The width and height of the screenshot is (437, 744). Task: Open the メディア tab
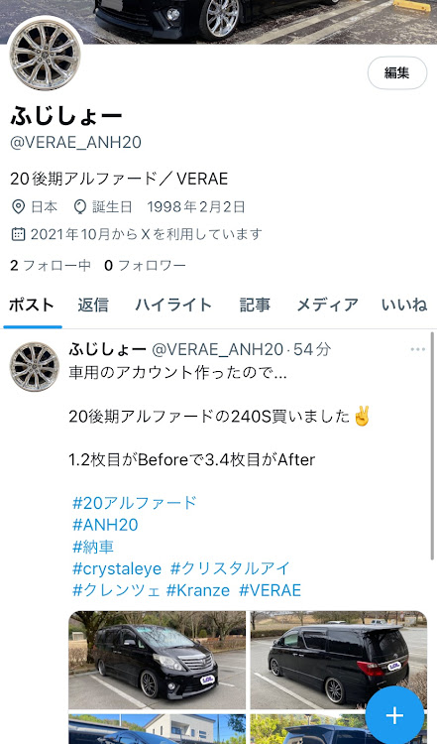(327, 305)
